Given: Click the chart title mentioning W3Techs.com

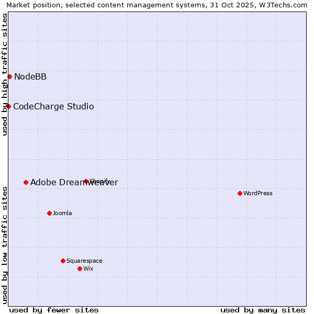Looking at the screenshot, I should click(x=157, y=5).
